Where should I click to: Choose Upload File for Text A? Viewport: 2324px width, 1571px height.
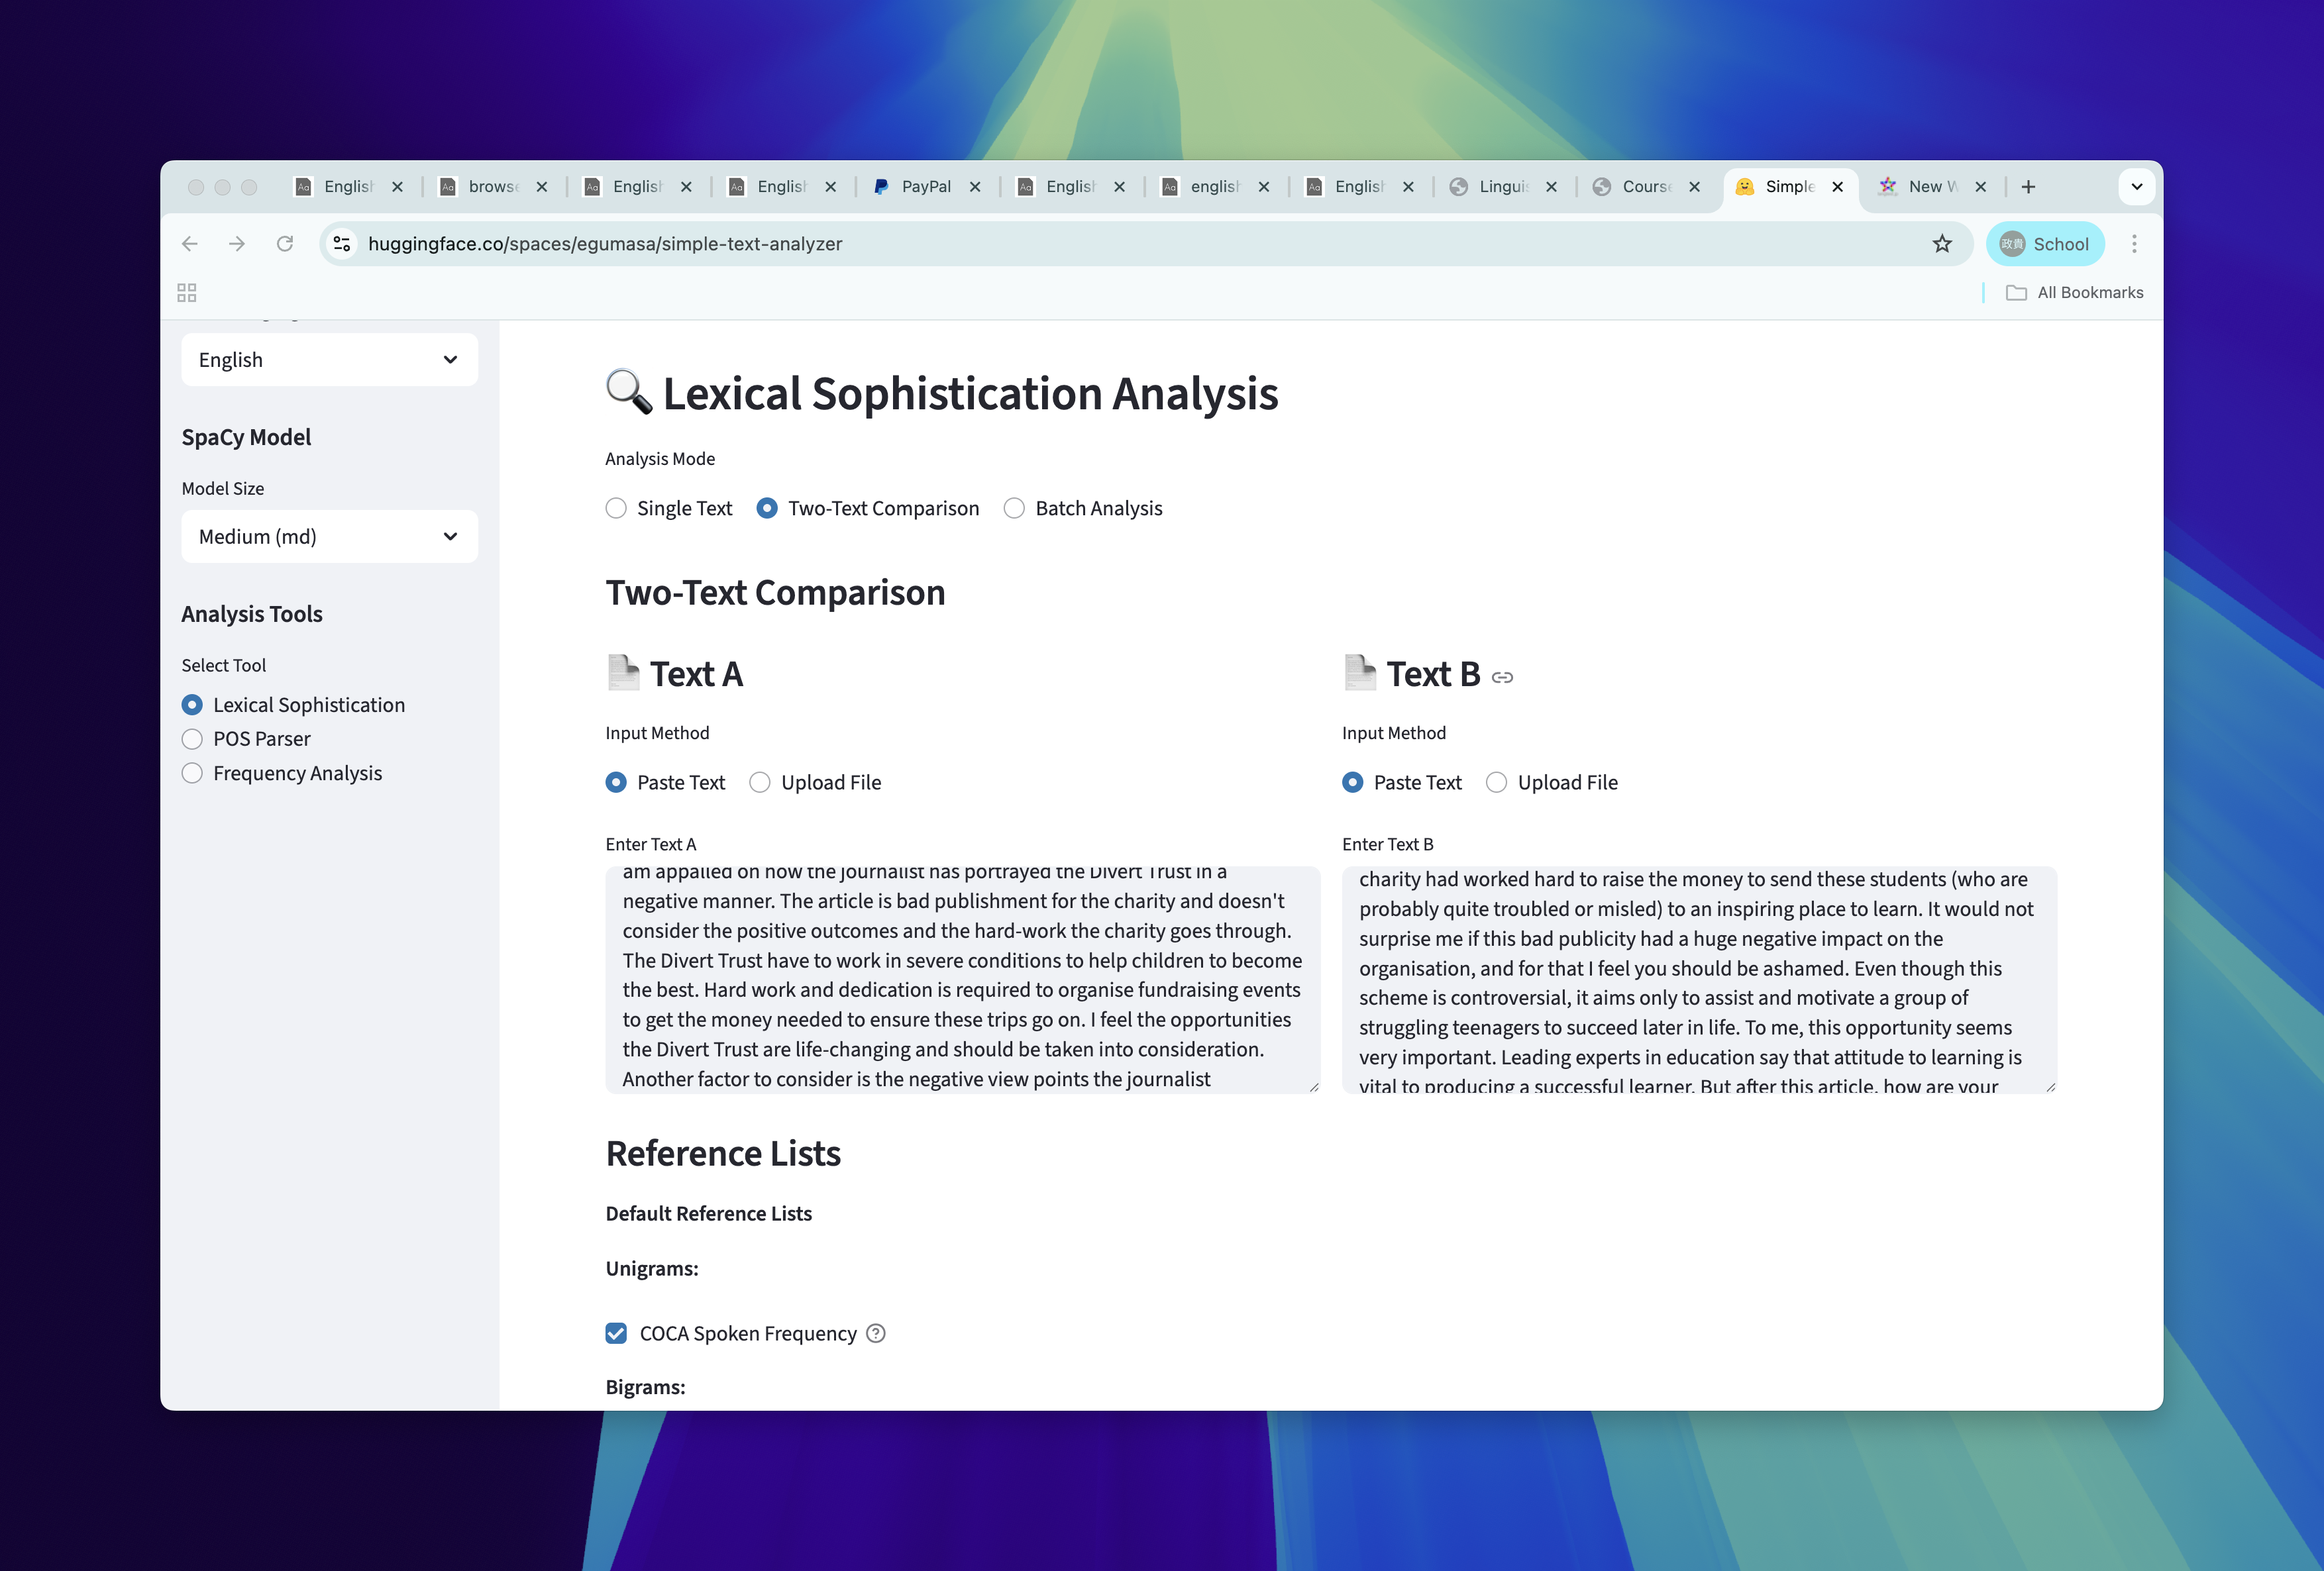coord(760,782)
